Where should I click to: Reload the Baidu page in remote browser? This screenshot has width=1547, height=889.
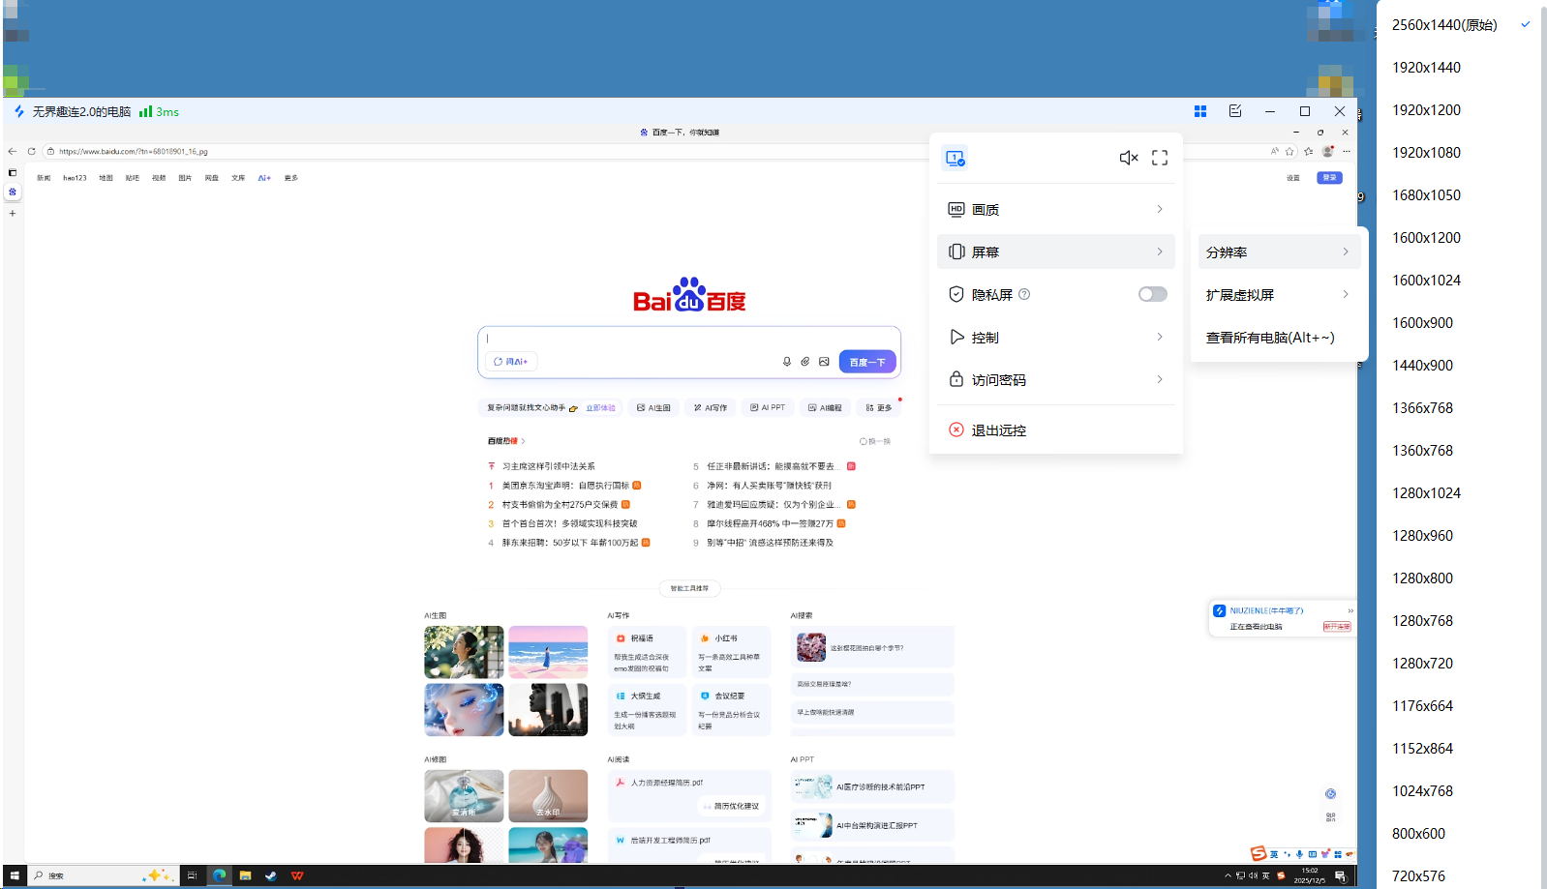point(31,151)
